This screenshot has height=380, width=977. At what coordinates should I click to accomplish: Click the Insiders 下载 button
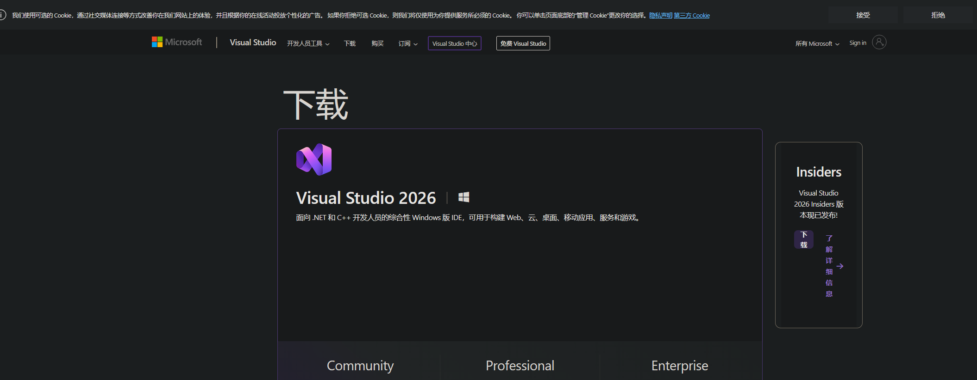click(804, 239)
